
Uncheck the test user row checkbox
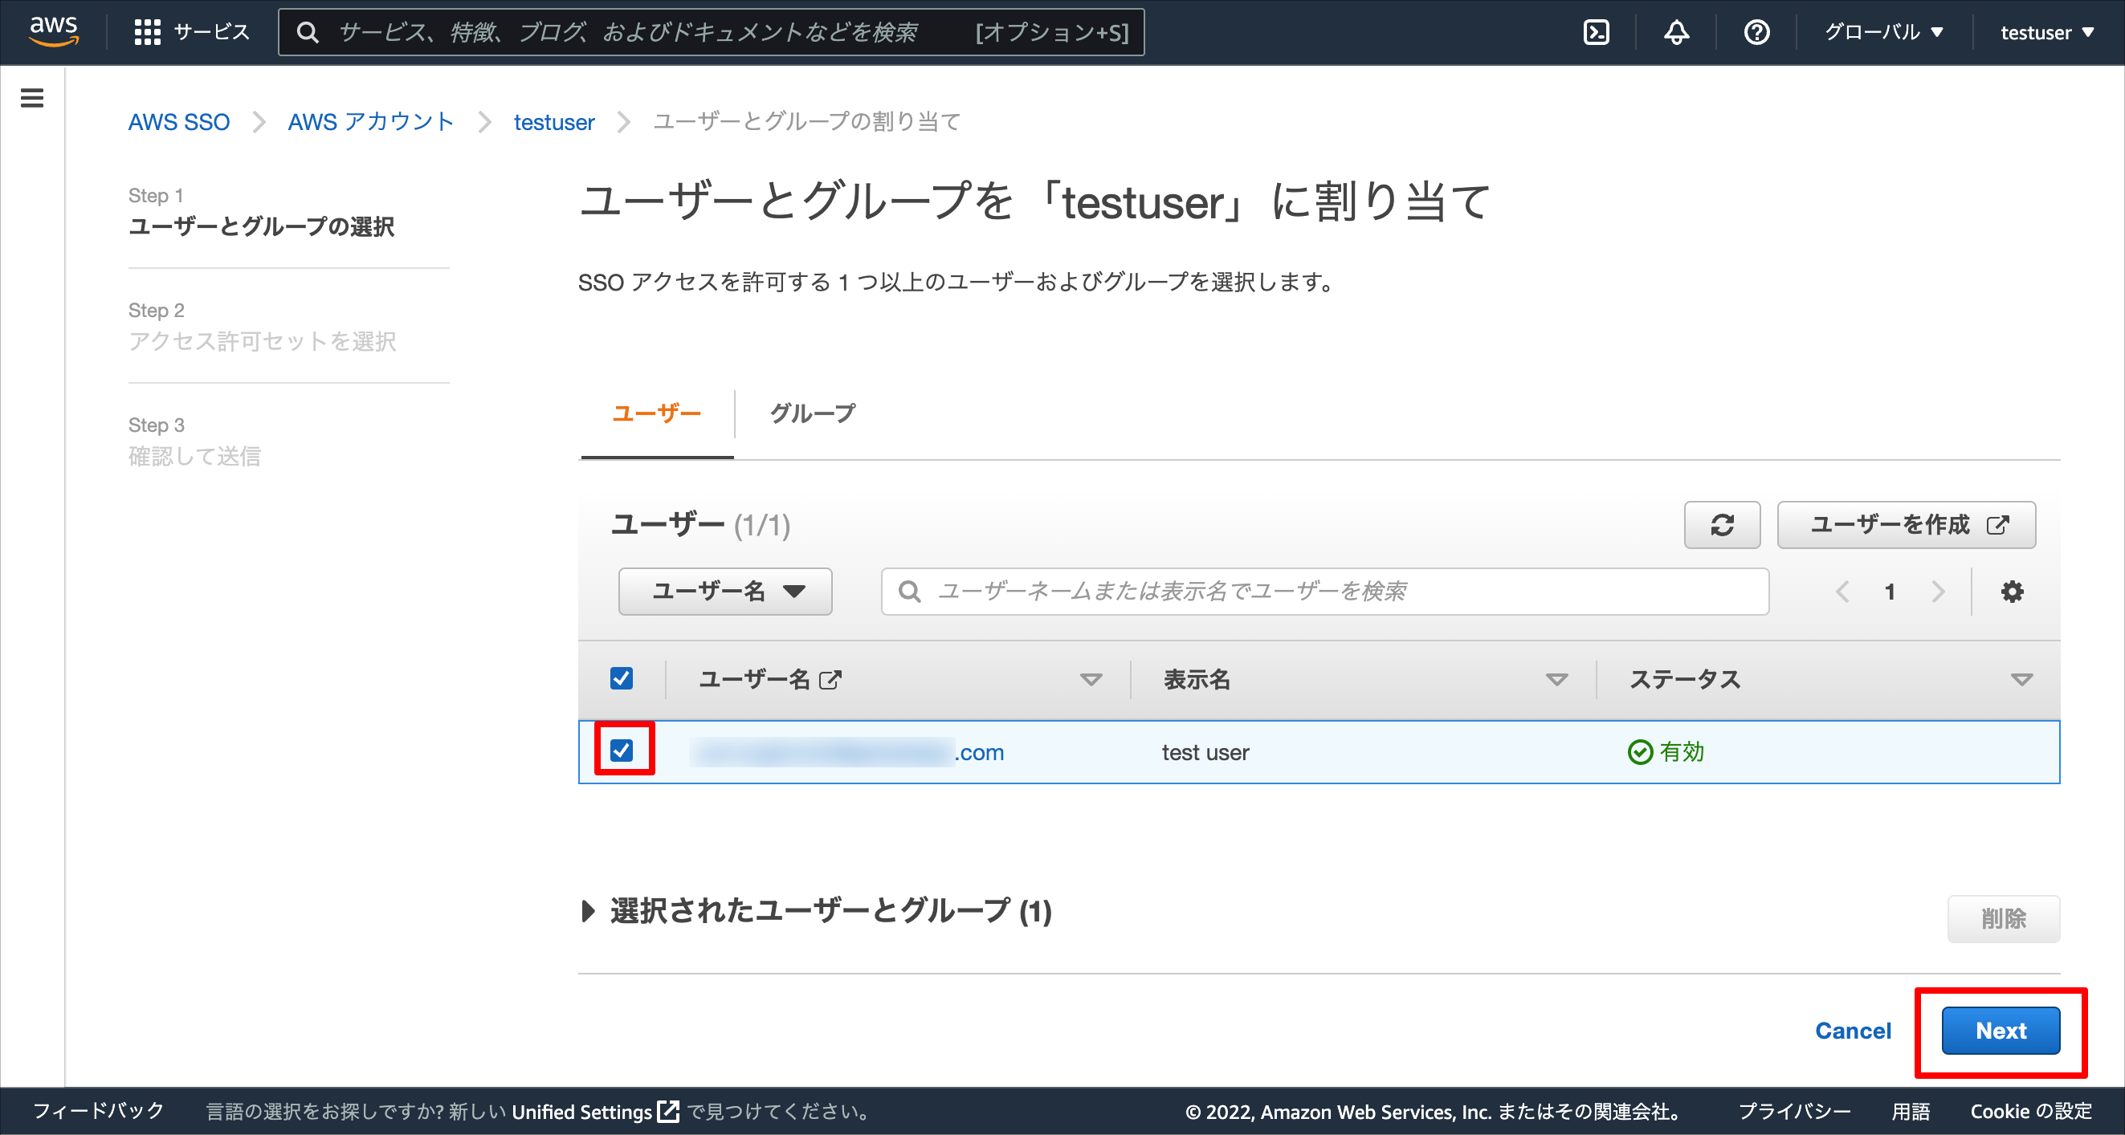click(621, 750)
